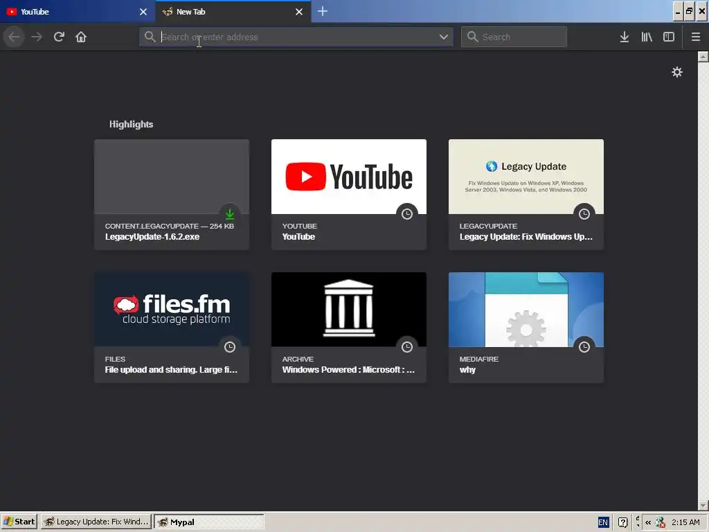
Task: Go back using the back arrow
Action: pos(14,37)
